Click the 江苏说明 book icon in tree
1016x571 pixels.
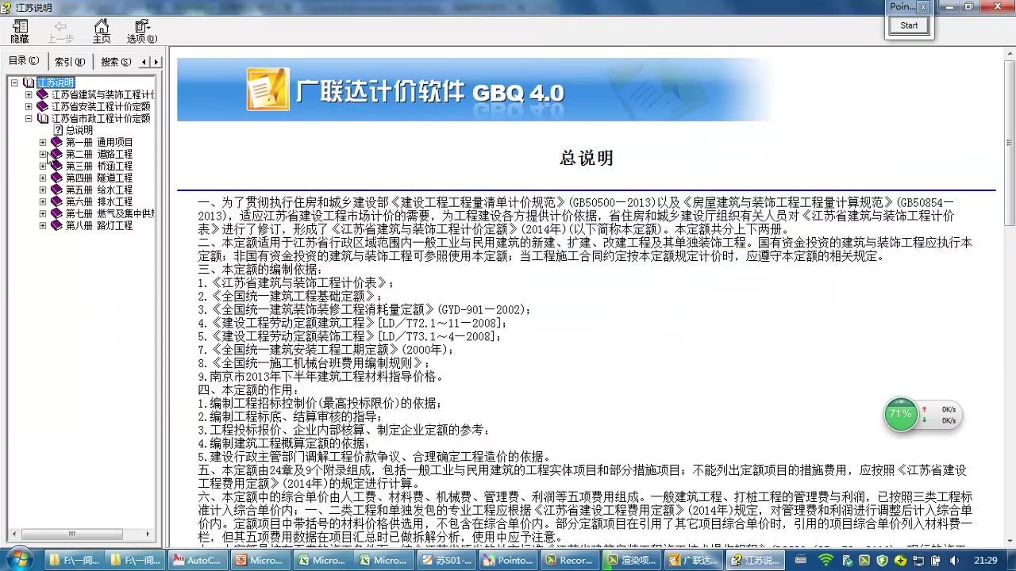pyautogui.click(x=29, y=82)
